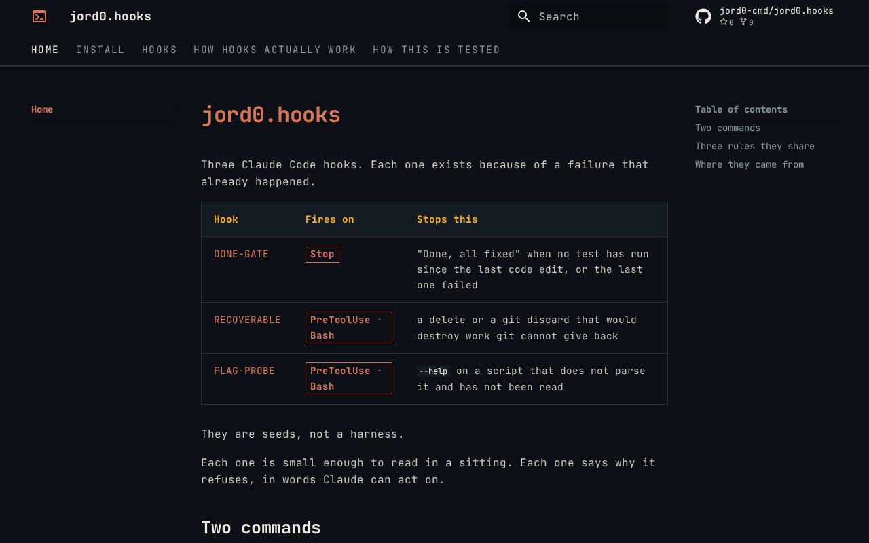This screenshot has height=543, width=869.
Task: Click the repository star count
Action: pos(727,22)
